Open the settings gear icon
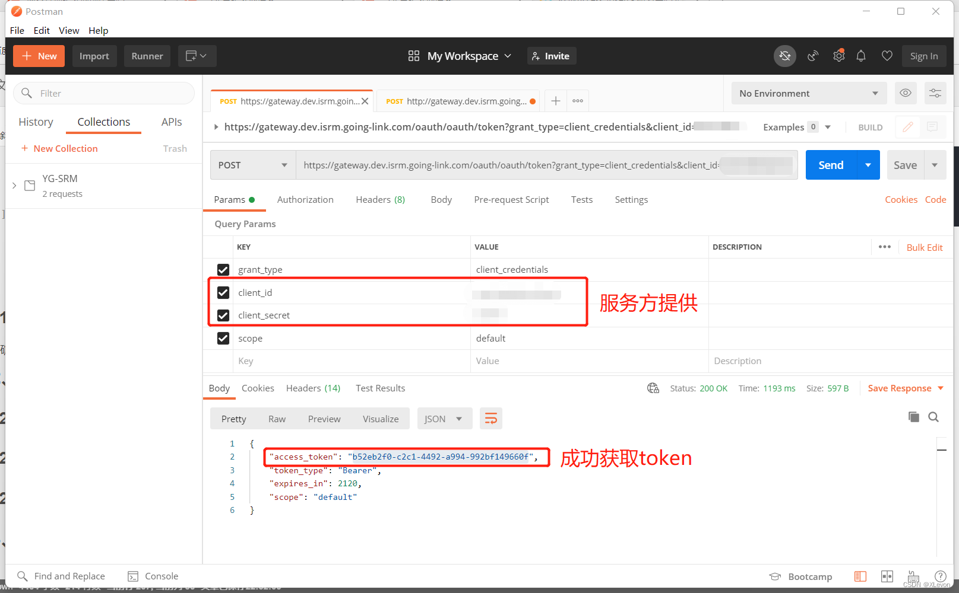Image resolution: width=959 pixels, height=593 pixels. pos(838,56)
